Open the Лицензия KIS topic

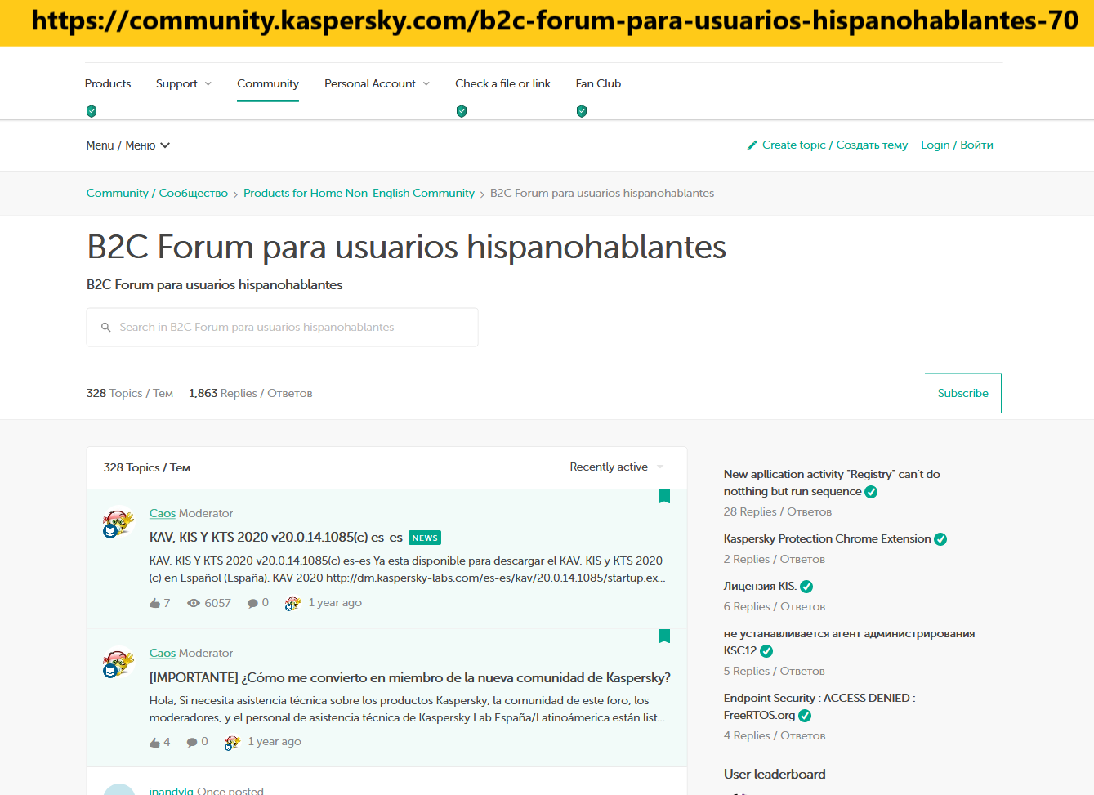(x=760, y=586)
